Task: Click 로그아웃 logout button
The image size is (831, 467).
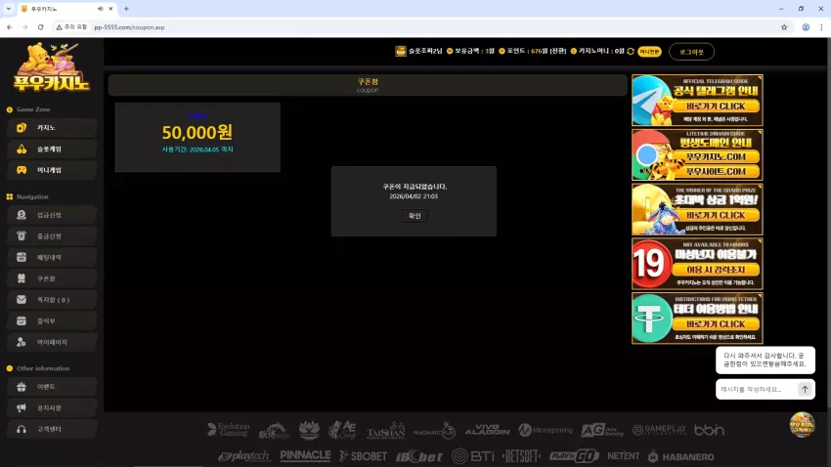Action: point(691,52)
